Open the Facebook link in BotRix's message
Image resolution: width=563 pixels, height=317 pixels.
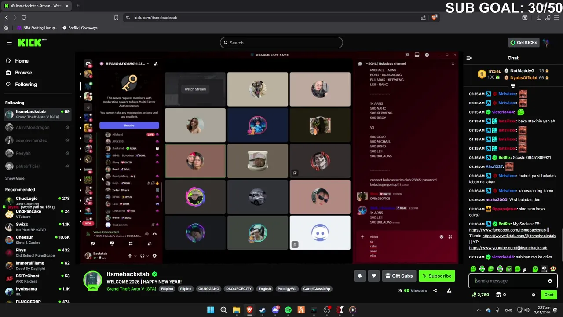coord(507,230)
